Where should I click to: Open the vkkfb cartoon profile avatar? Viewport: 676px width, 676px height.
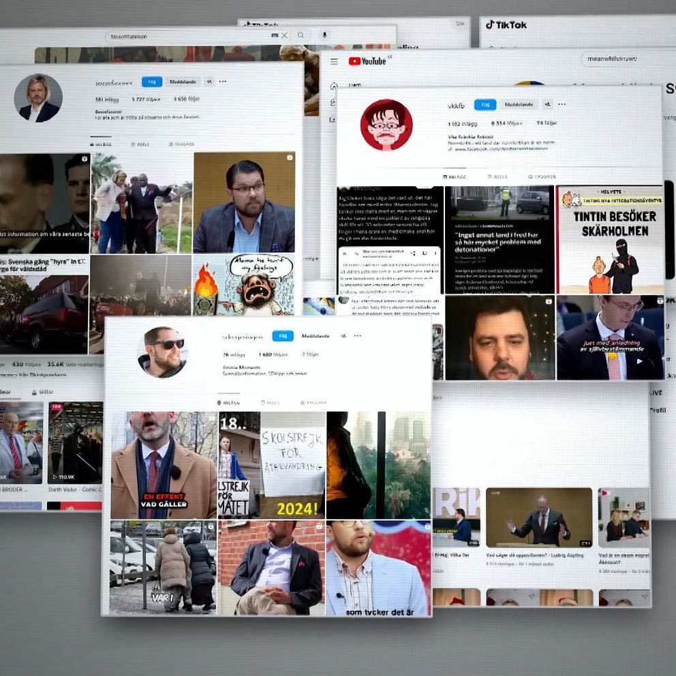(386, 125)
